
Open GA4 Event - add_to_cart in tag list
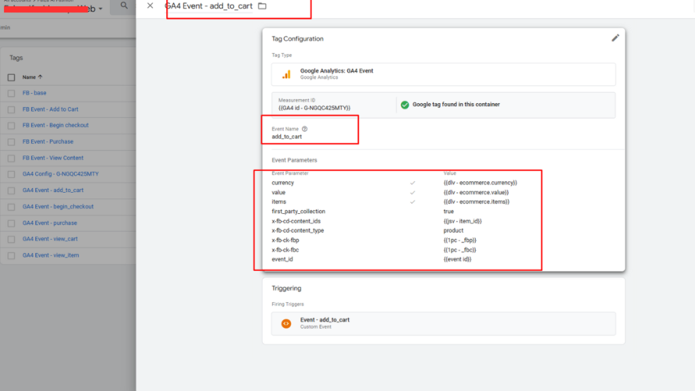[53, 190]
